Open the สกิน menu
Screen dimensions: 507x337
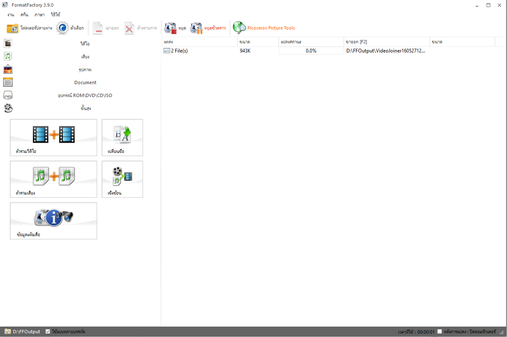click(24, 15)
